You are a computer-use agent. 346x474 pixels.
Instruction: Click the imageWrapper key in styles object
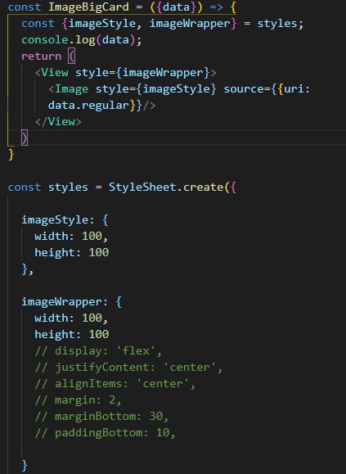coord(61,302)
